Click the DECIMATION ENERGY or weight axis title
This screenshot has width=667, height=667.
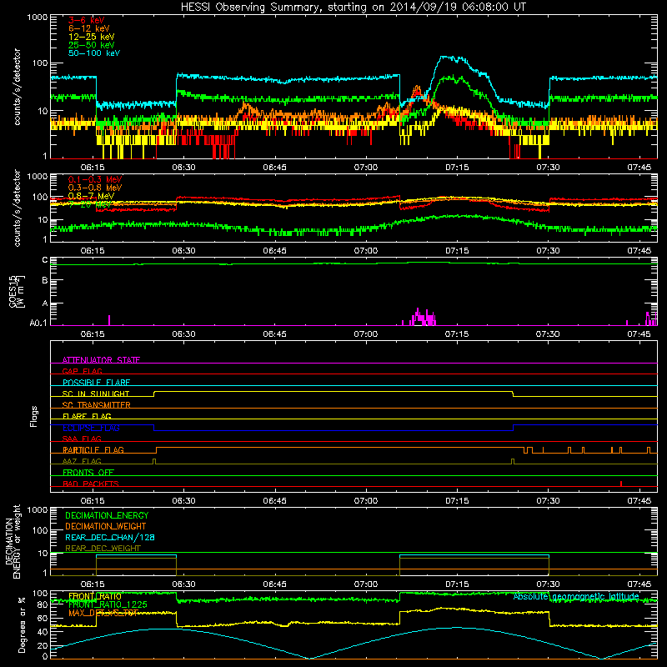[13, 541]
